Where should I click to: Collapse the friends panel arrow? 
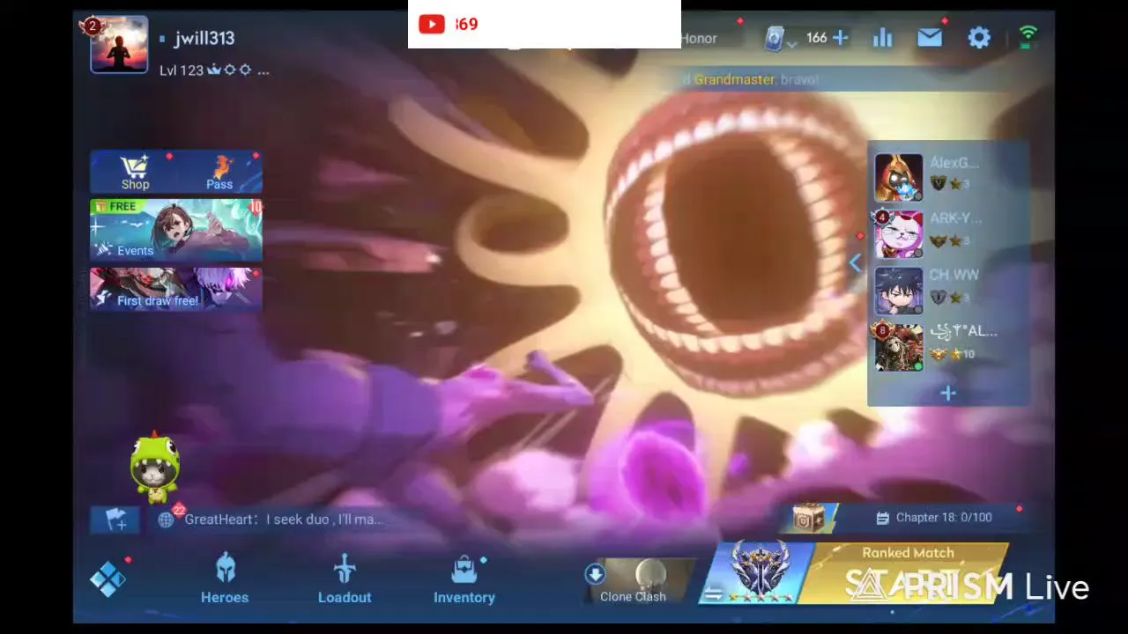pyautogui.click(x=854, y=262)
